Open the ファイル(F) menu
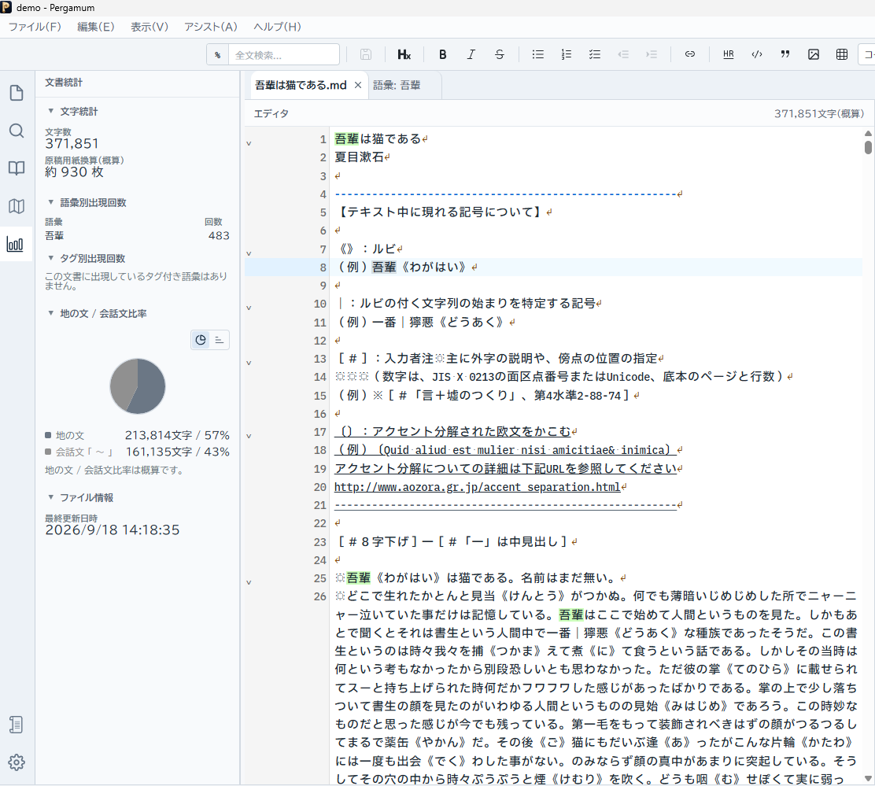Screen dimensions: 875x786 pyautogui.click(x=35, y=27)
